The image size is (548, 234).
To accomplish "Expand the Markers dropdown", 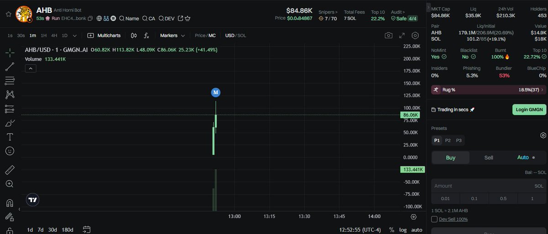I will click(173, 36).
